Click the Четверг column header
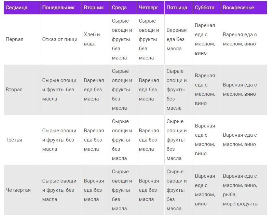The image size is (274, 215). [151, 8]
